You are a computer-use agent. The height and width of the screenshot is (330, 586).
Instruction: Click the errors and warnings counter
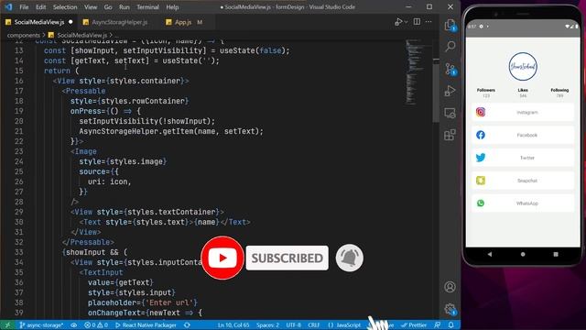point(95,324)
